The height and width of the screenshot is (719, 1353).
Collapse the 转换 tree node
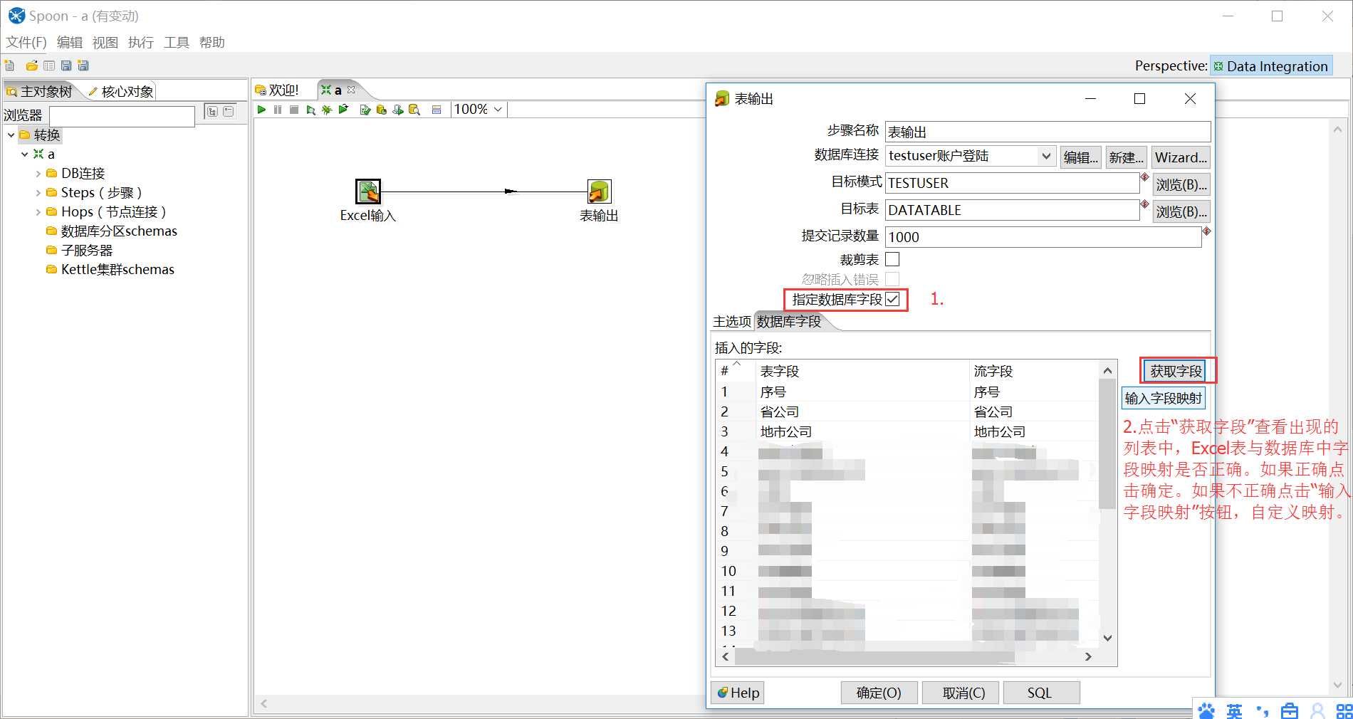11,135
